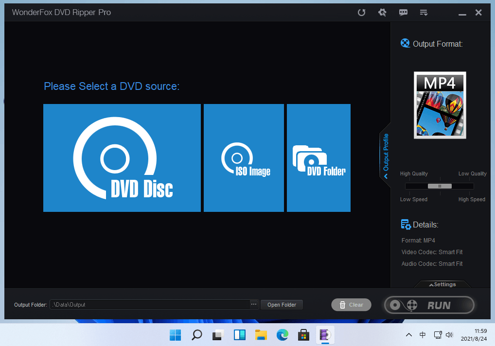This screenshot has width=495, height=346.
Task: Open the feedback chat bubble icon
Action: (403, 13)
